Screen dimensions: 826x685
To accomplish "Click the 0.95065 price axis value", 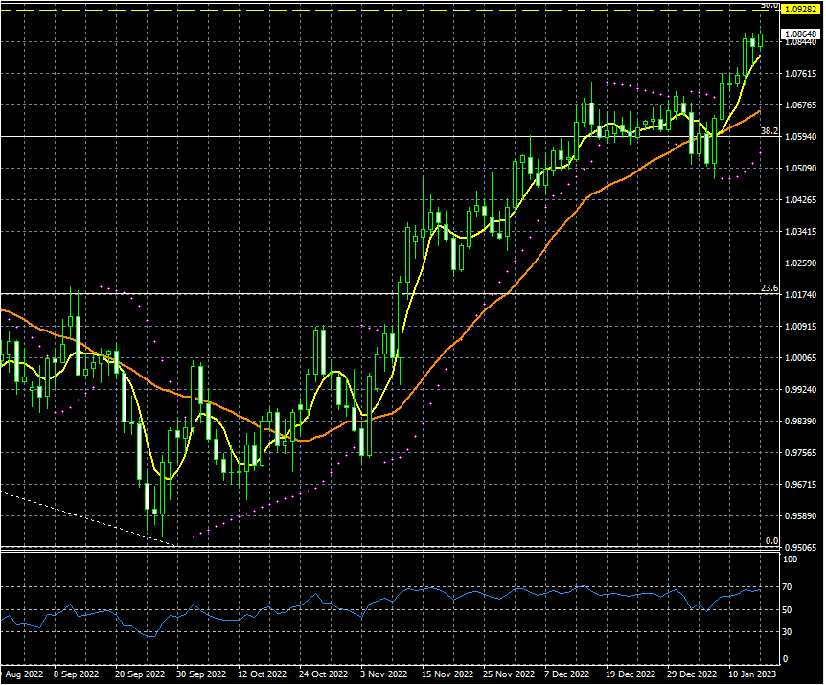I will [x=801, y=548].
